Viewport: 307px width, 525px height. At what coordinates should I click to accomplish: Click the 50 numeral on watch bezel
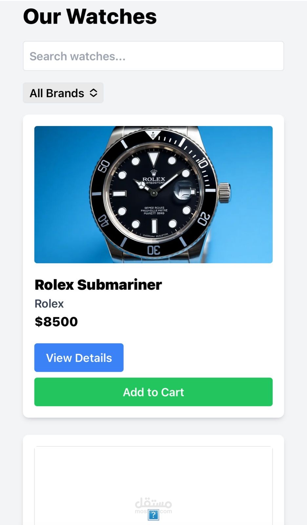(x=104, y=166)
